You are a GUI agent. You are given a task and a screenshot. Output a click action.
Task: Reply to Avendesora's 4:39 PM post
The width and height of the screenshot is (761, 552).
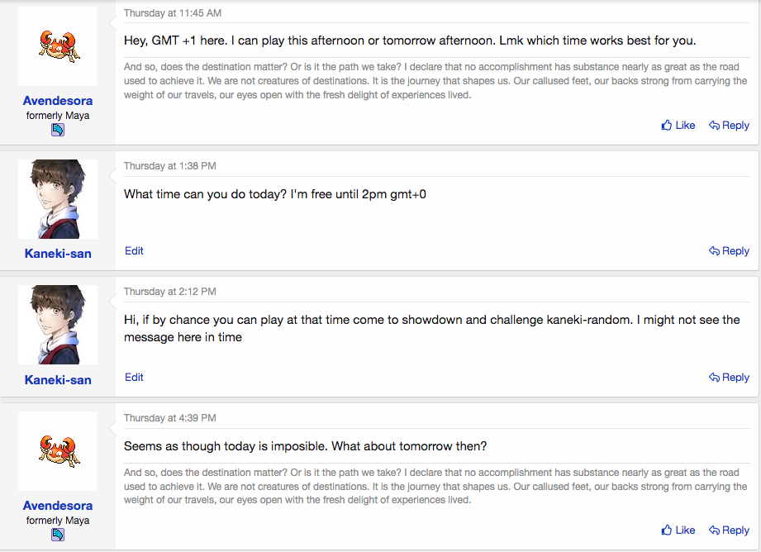click(729, 531)
